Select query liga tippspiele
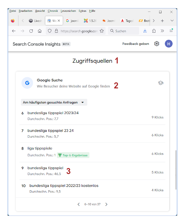The width and height of the screenshot is (188, 223). pos(40,148)
